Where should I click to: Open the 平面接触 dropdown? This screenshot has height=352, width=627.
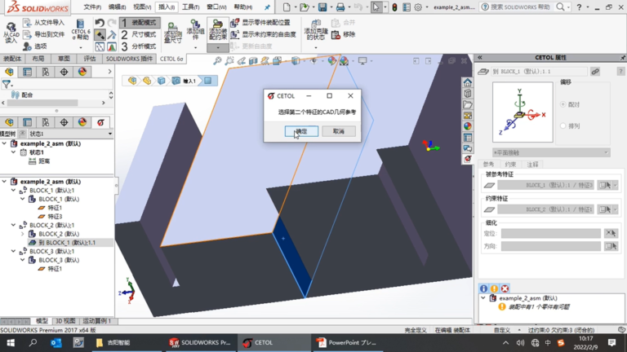tap(551, 152)
